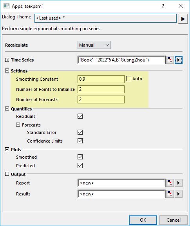Image resolution: width=190 pixels, height=226 pixels.
Task: Click OK to run the smoothing
Action: pyautogui.click(x=143, y=220)
